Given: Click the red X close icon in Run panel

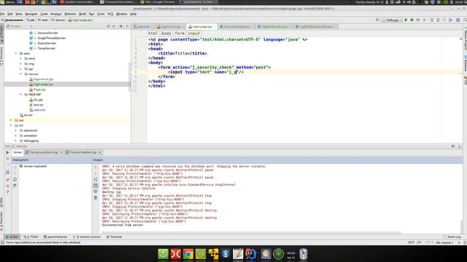Looking at the screenshot, I should click(7, 186).
